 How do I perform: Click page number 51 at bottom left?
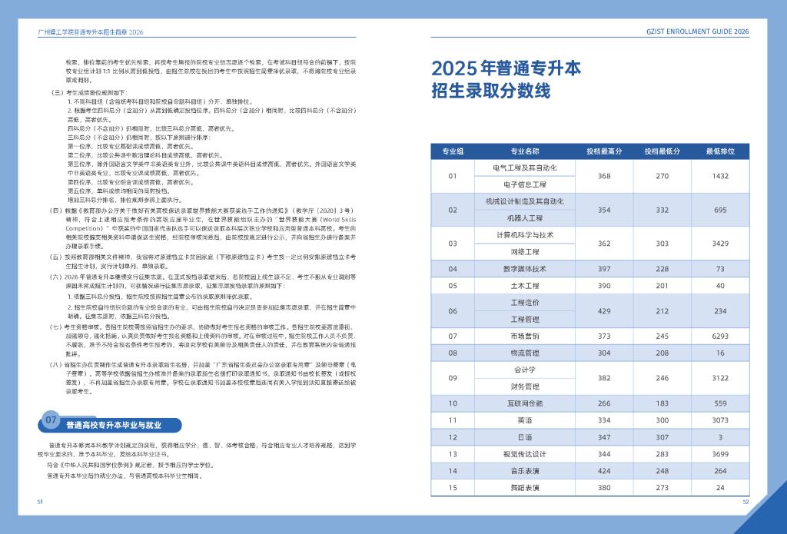pyautogui.click(x=40, y=501)
